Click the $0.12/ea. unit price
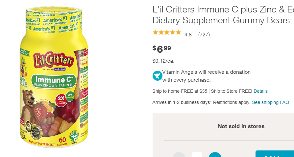Viewport: 294px width, 157px height. pyautogui.click(x=163, y=61)
